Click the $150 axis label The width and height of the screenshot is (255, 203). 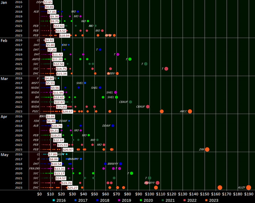(204, 194)
